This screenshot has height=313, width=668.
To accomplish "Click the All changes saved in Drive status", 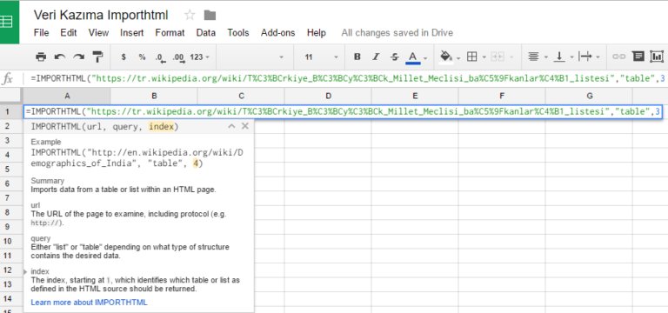I will [397, 33].
